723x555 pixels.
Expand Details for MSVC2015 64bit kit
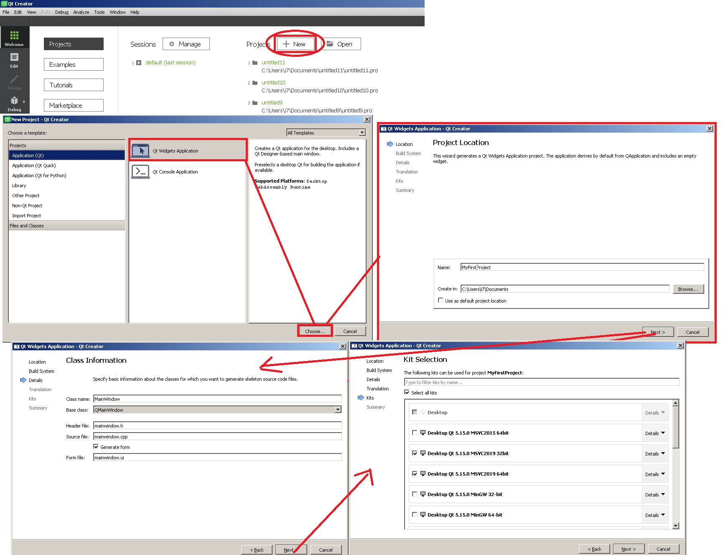(655, 433)
